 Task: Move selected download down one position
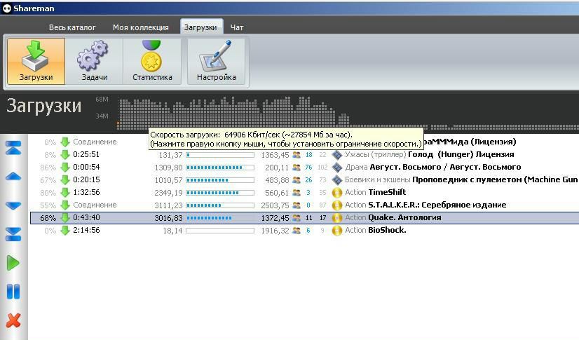click(x=13, y=205)
